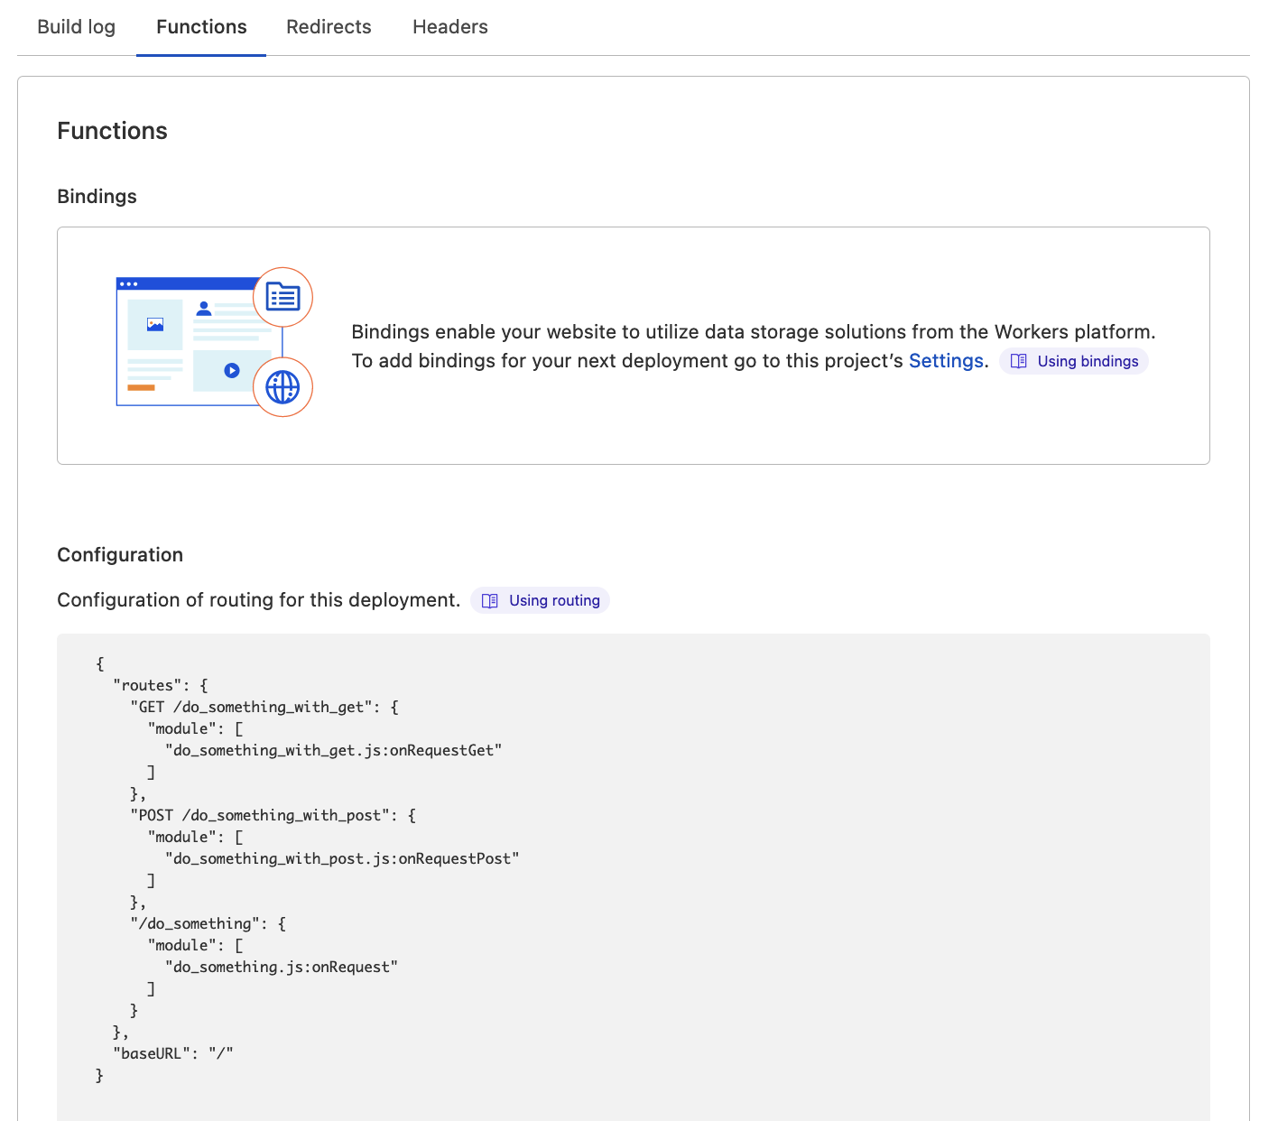The image size is (1287, 1121).
Task: Click the globe icon in bindings illustration
Action: click(282, 387)
